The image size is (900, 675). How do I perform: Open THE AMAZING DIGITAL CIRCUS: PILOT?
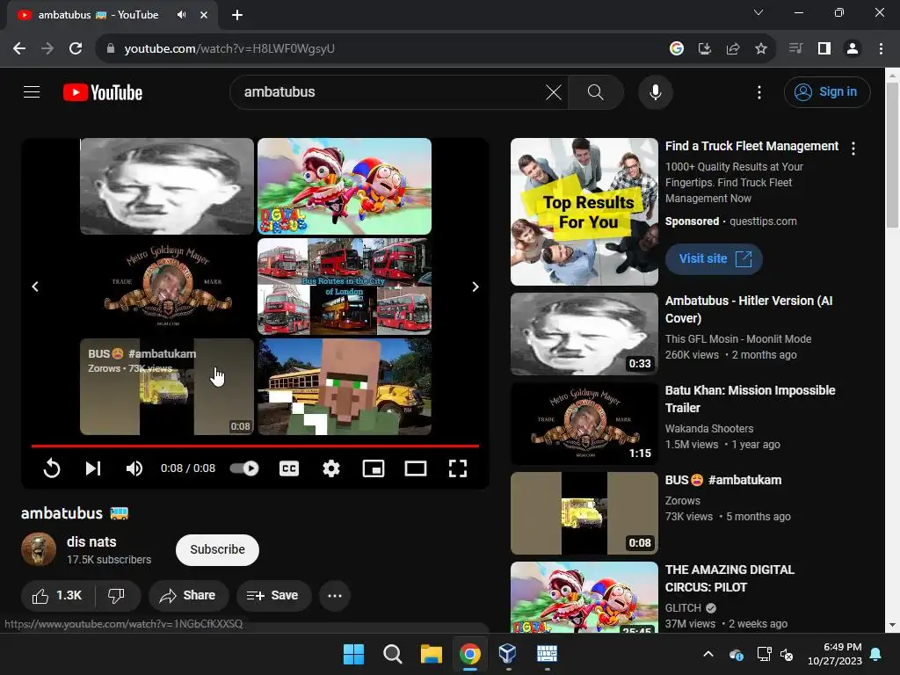tap(729, 578)
